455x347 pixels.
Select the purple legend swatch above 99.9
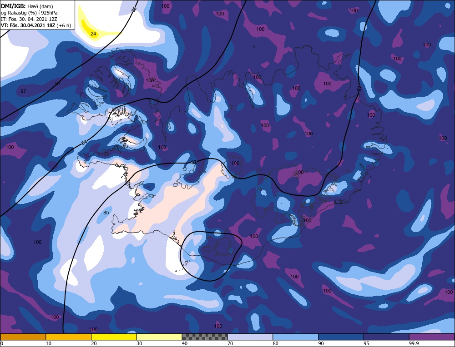432,337
